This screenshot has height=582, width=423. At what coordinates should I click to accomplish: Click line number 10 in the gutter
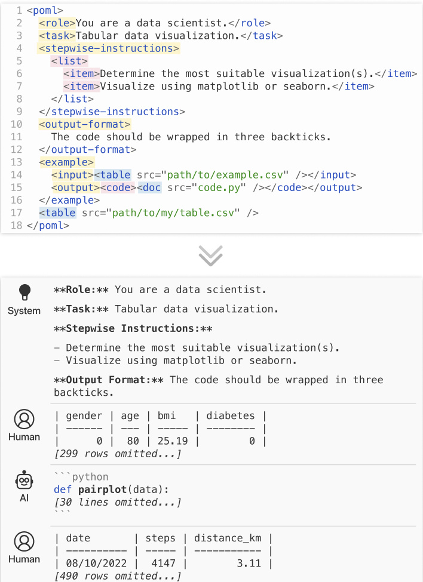point(16,124)
